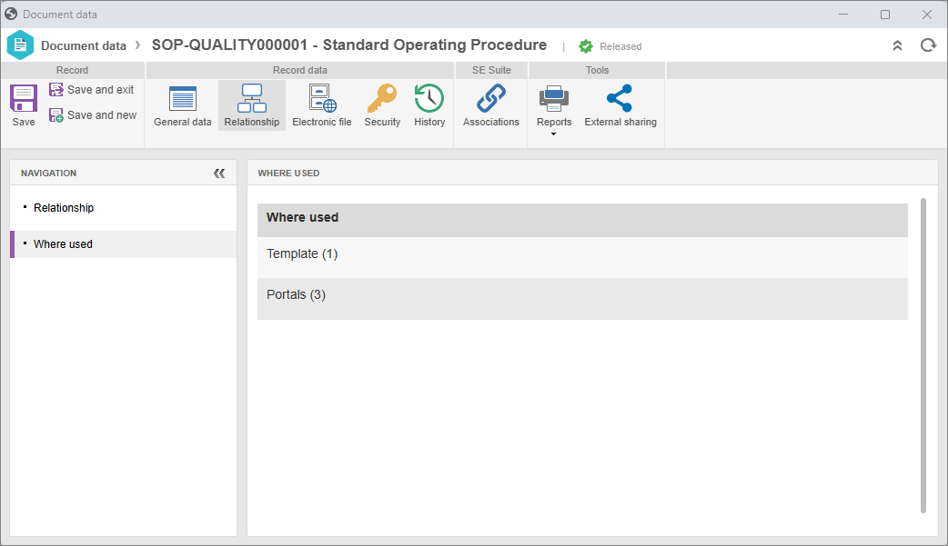
Task: Click Save and exit button
Action: click(92, 90)
